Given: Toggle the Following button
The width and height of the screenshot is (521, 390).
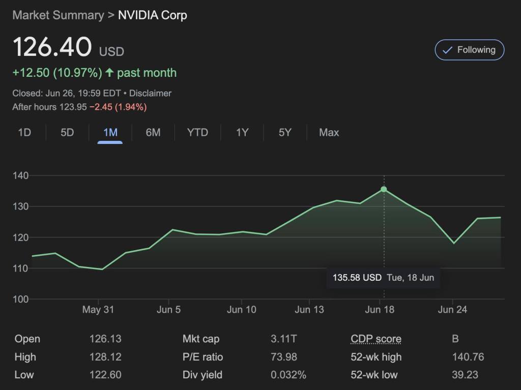Looking at the screenshot, I should coord(469,50).
